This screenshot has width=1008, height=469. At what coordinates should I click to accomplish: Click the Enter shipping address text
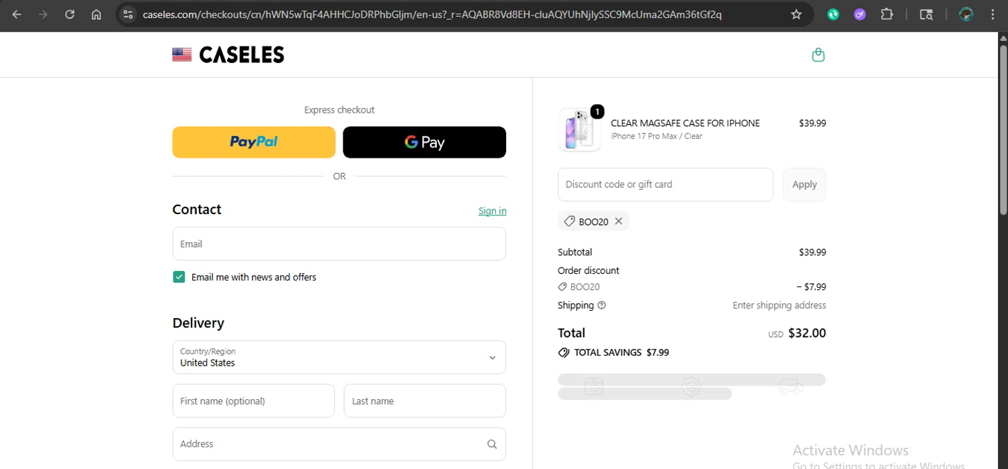pos(780,305)
